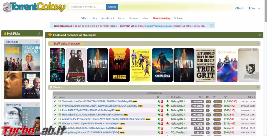Download torrent file for Nomadland.2020
This screenshot has height=136, width=267.
159,115
